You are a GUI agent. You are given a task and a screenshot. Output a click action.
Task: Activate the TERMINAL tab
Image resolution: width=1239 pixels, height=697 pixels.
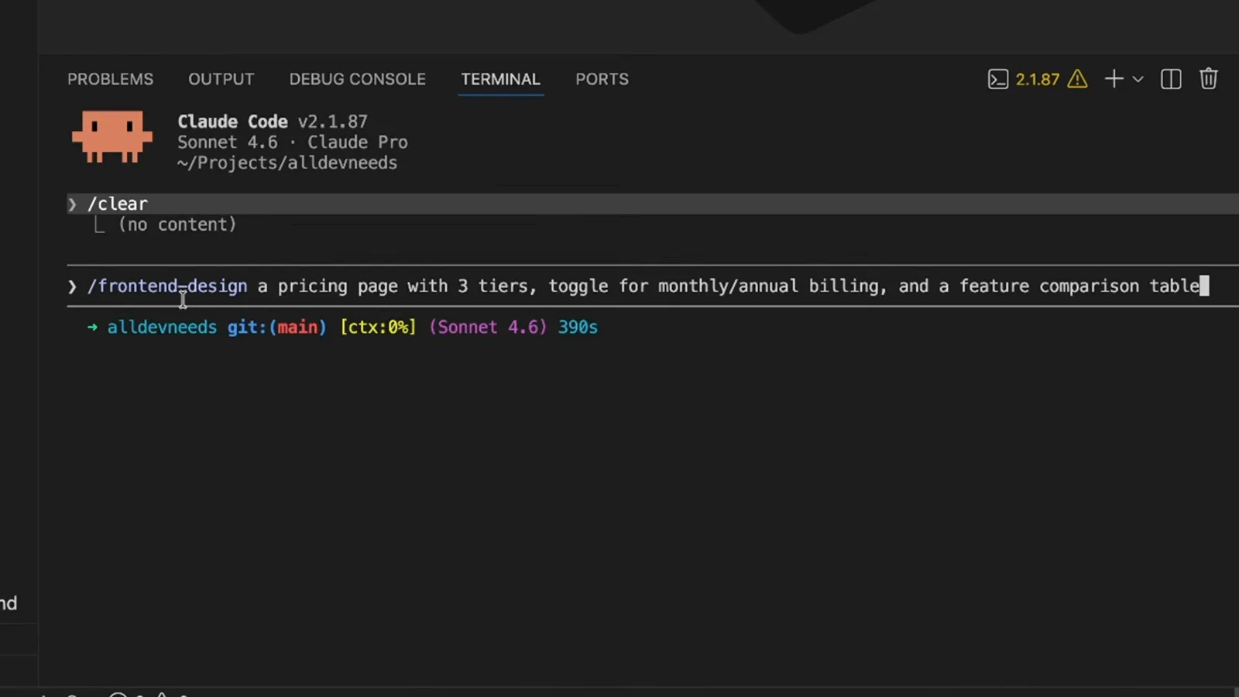[x=500, y=79]
